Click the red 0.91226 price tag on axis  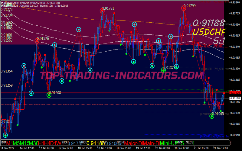coord(235,93)
